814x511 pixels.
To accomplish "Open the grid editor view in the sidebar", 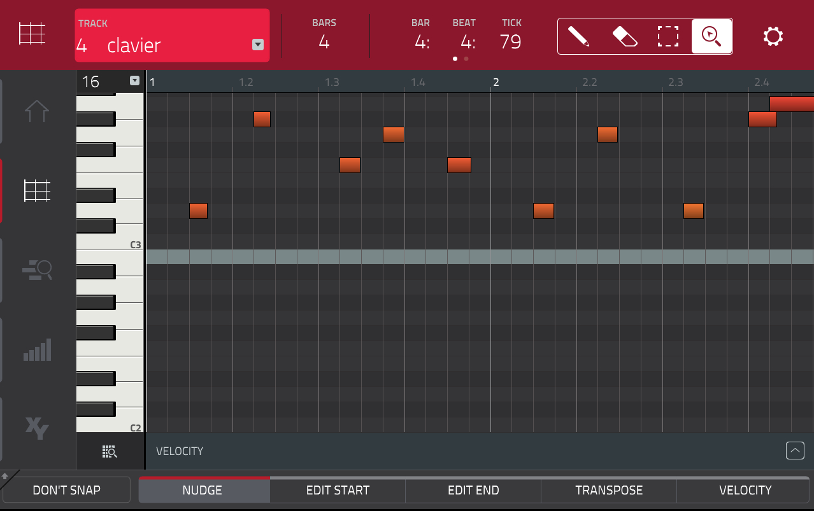I will coord(36,191).
